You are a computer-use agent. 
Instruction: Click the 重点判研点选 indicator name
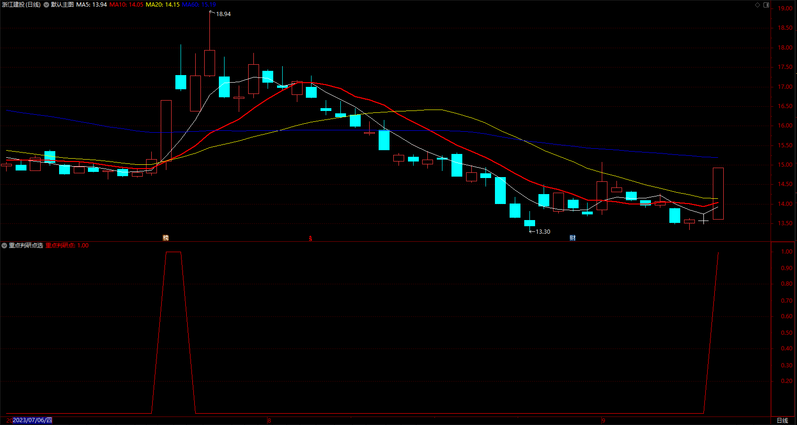point(26,246)
